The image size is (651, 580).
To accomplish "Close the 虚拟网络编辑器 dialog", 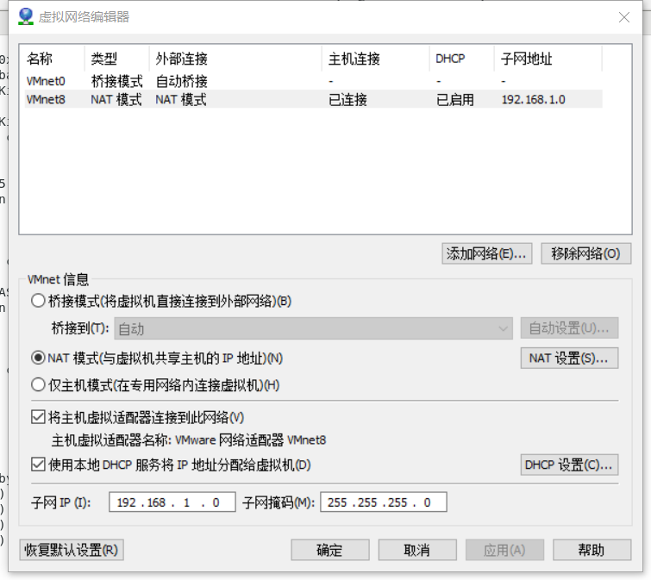I will click(624, 17).
